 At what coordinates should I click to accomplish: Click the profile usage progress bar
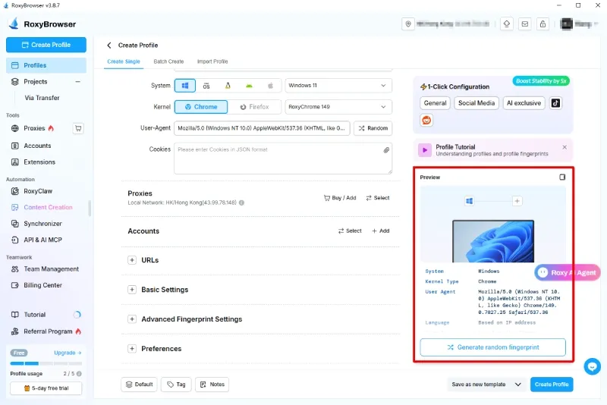46,363
